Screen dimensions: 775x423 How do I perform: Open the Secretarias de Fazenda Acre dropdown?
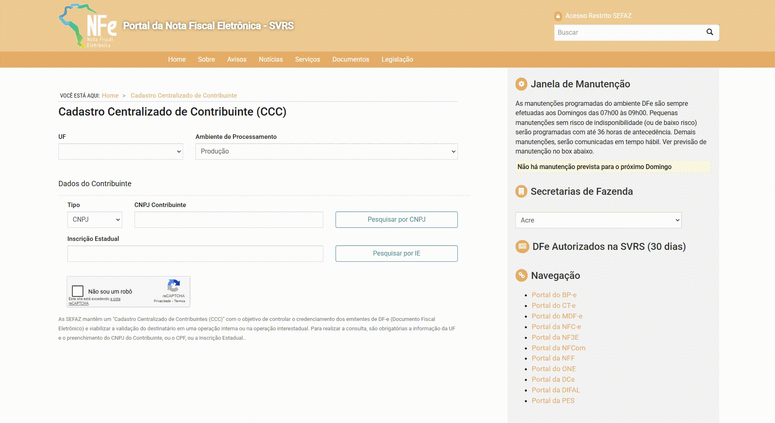tap(598, 220)
